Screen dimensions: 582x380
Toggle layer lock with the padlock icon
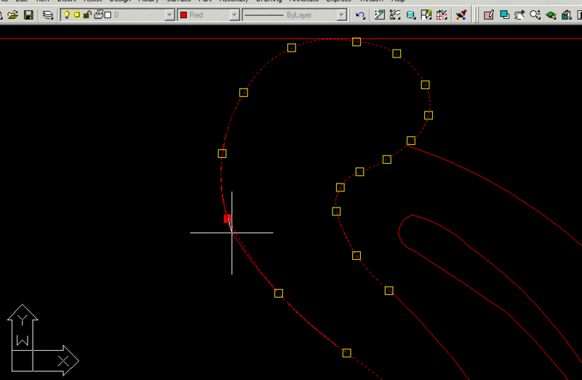coord(87,15)
